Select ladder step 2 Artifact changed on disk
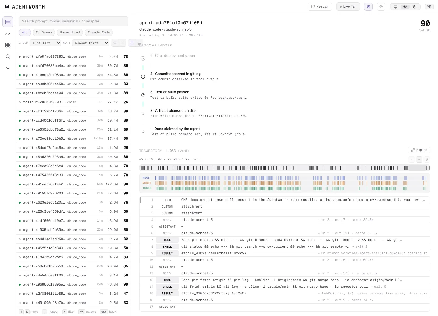 pyautogui.click(x=193, y=113)
